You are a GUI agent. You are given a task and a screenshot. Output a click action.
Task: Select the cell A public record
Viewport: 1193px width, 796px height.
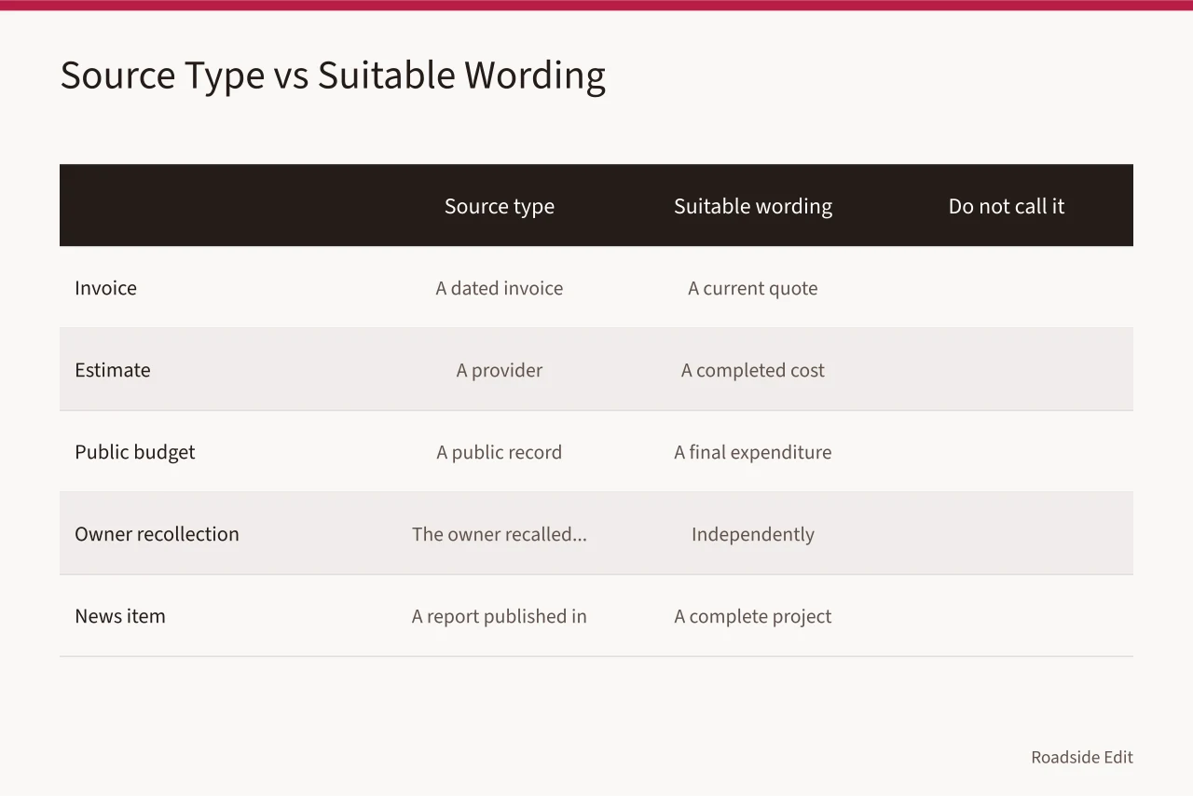(500, 452)
